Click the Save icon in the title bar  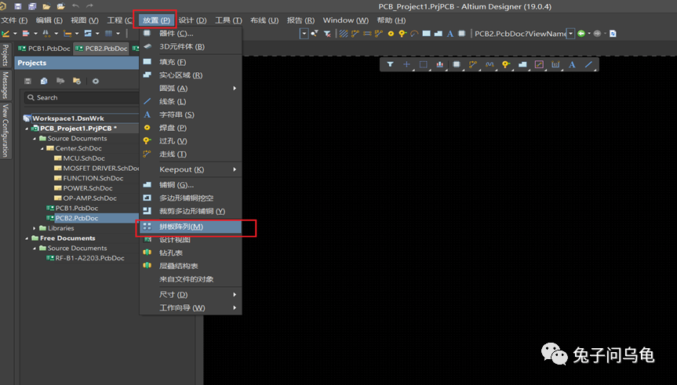[18, 6]
